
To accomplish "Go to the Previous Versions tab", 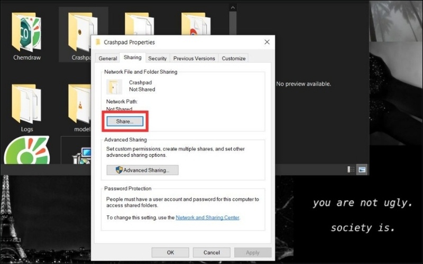I will [x=194, y=59].
